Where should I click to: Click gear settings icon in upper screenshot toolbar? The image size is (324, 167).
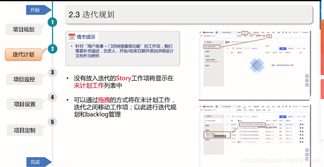coord(304,48)
